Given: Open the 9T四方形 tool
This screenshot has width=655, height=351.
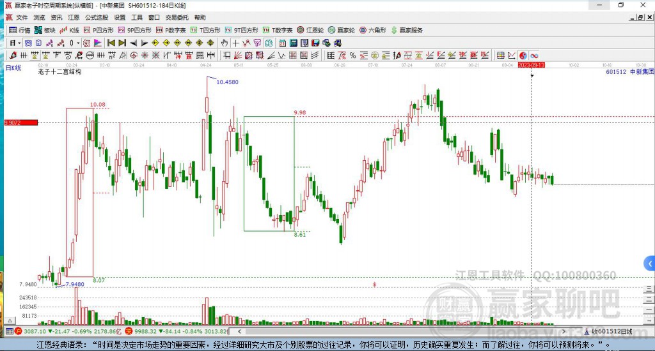Looking at the screenshot, I should 241,30.
